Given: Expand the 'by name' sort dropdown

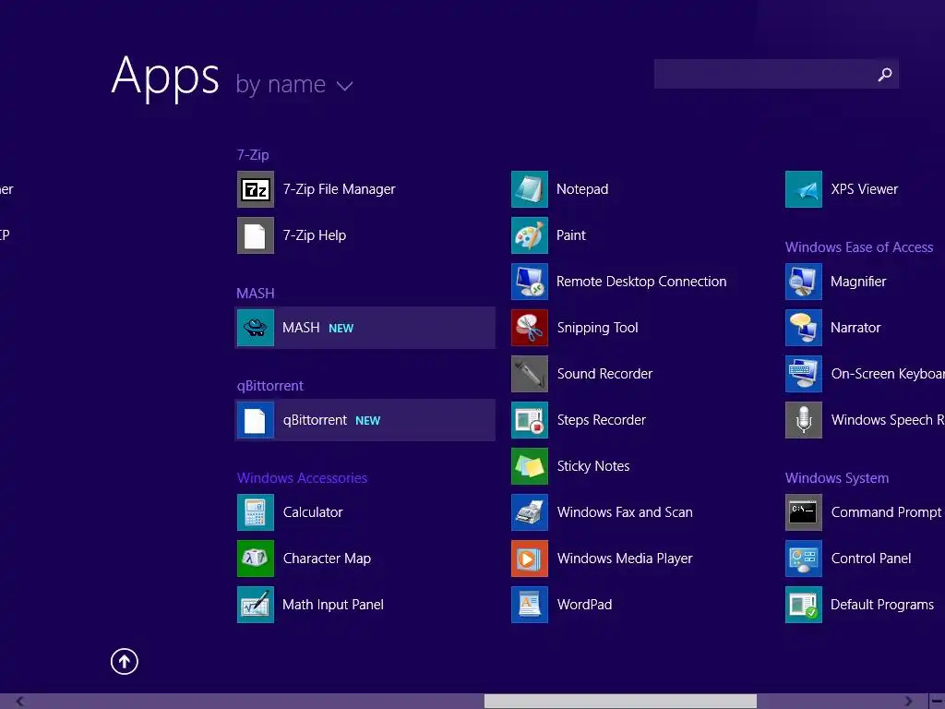Looking at the screenshot, I should (x=294, y=84).
